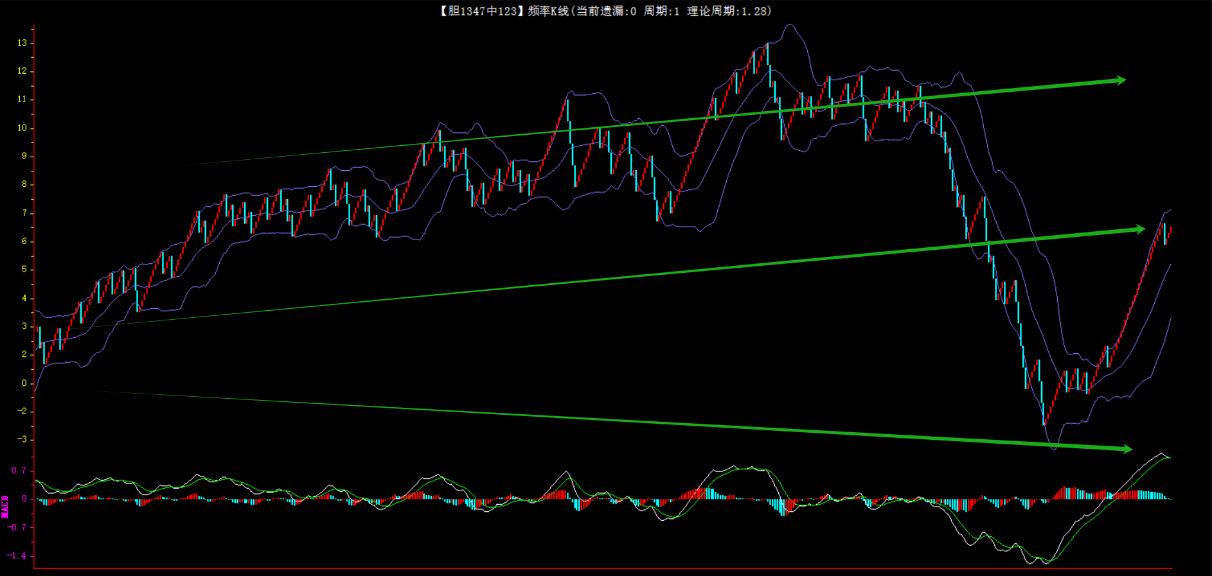
Task: Select the 5 label on the price axis
Action: pos(24,269)
